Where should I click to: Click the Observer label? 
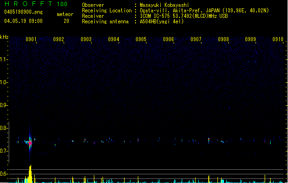coord(93,5)
